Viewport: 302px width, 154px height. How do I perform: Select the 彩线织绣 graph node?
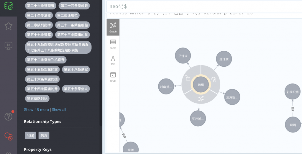click(293, 92)
